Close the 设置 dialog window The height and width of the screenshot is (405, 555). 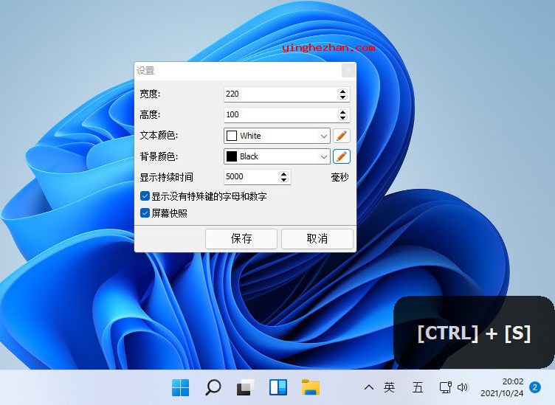coord(348,70)
